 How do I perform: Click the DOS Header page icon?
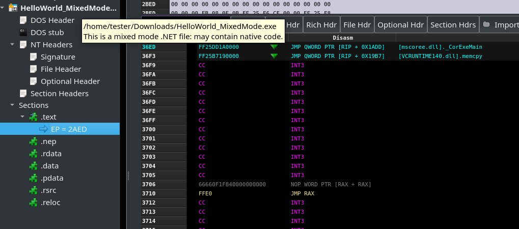23,20
